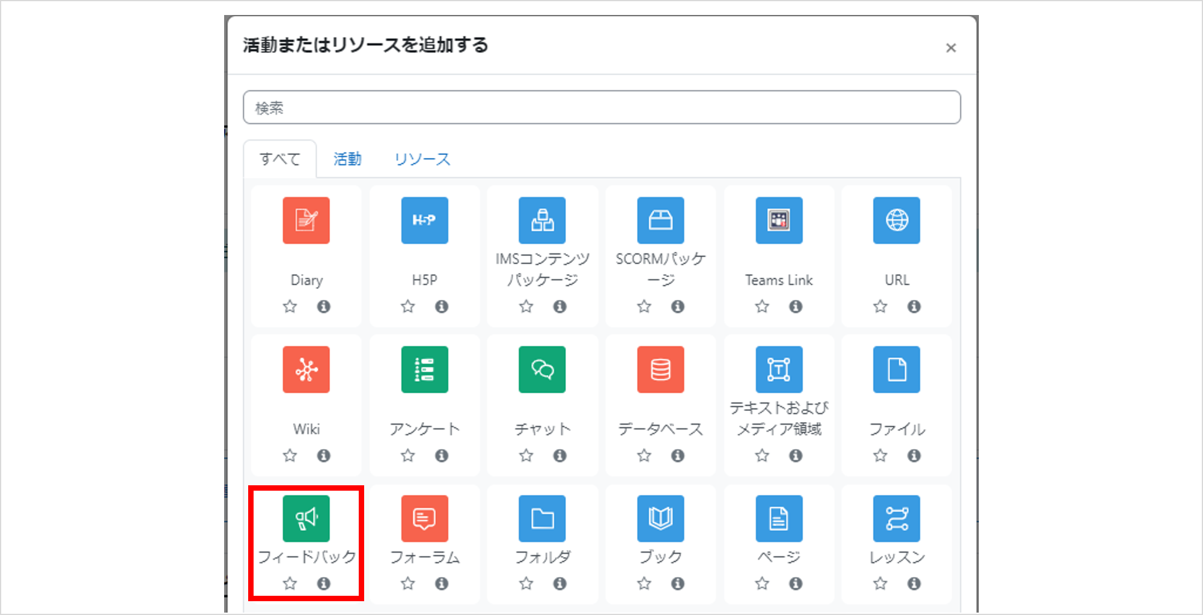Screen dimensions: 1203x615
Task: Select the ページ resource icon
Action: click(x=779, y=518)
